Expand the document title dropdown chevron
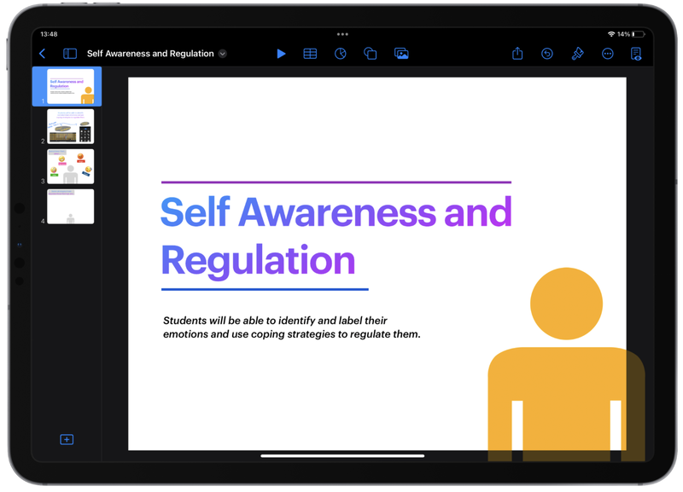 [223, 54]
